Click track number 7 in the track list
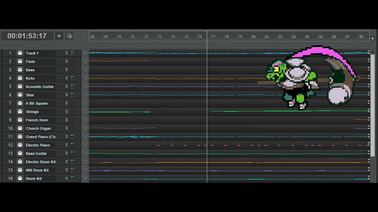This screenshot has height=212, width=378. (10, 103)
